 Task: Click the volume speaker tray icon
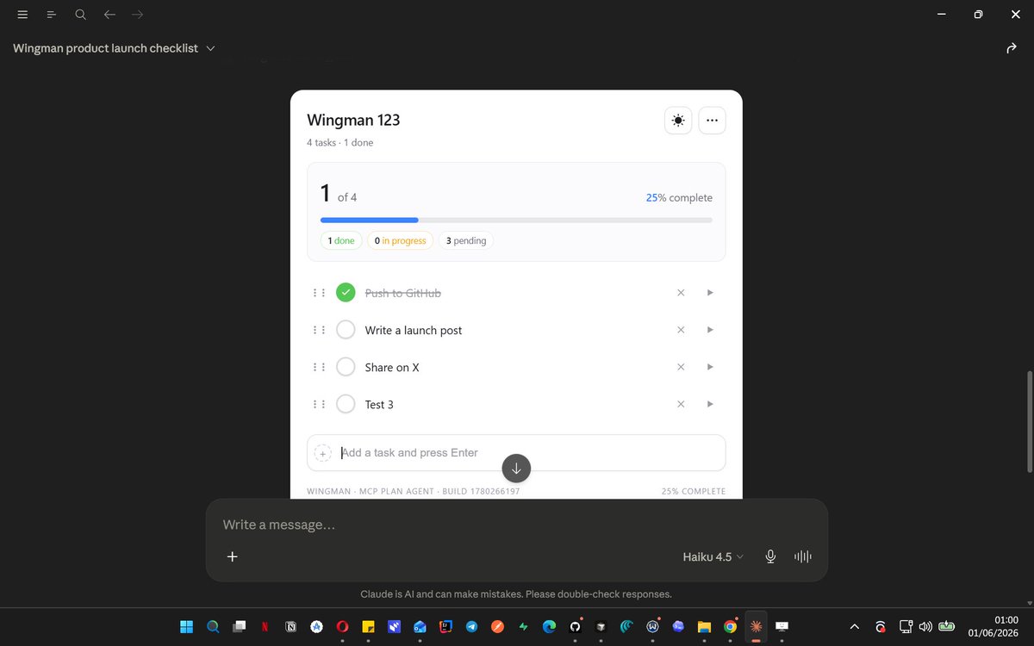(925, 626)
